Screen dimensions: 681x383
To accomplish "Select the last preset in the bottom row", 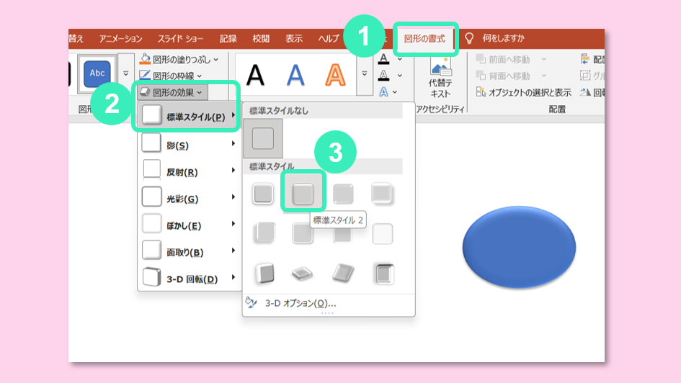I will pyautogui.click(x=383, y=274).
